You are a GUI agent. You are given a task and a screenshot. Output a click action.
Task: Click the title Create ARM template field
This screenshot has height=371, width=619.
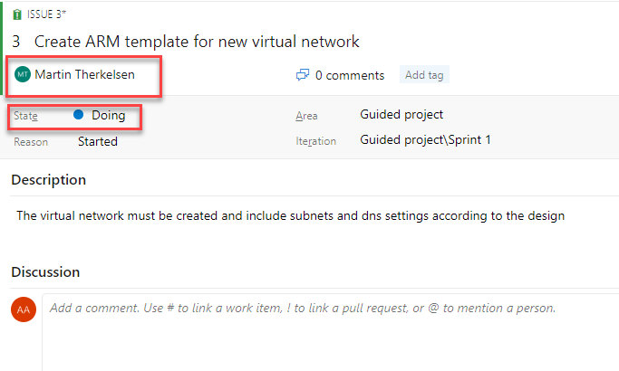pyautogui.click(x=197, y=42)
